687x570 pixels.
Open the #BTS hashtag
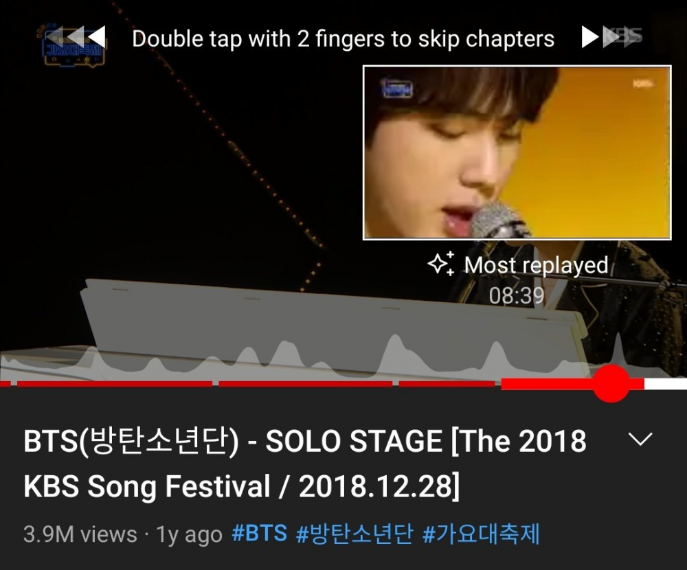click(260, 534)
